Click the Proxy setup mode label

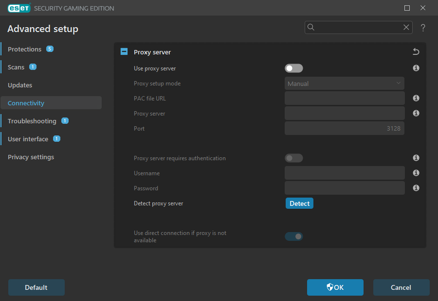(x=157, y=84)
